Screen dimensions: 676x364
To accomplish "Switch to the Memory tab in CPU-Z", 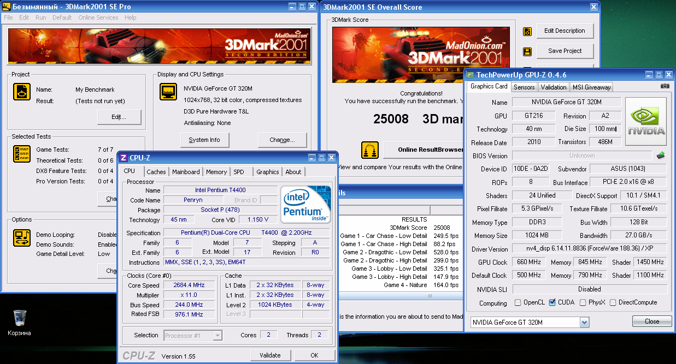I will coord(216,172).
